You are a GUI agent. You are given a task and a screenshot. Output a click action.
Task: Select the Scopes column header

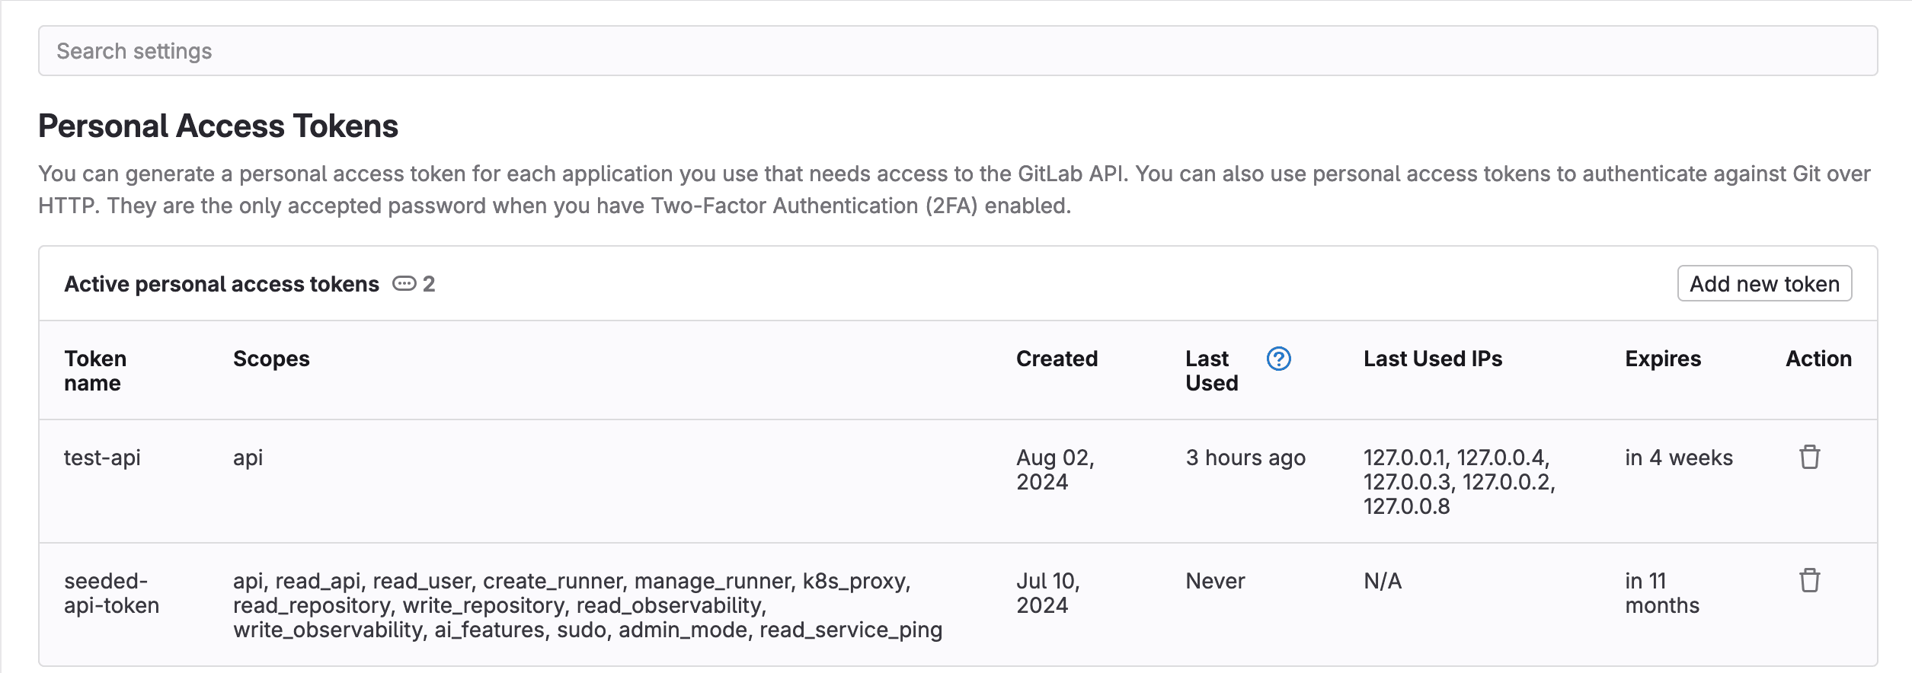tap(271, 359)
